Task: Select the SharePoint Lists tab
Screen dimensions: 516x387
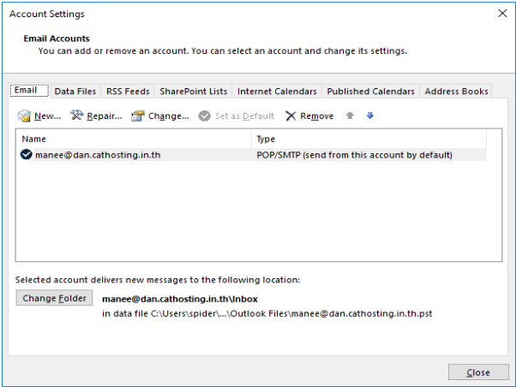Action: [193, 92]
